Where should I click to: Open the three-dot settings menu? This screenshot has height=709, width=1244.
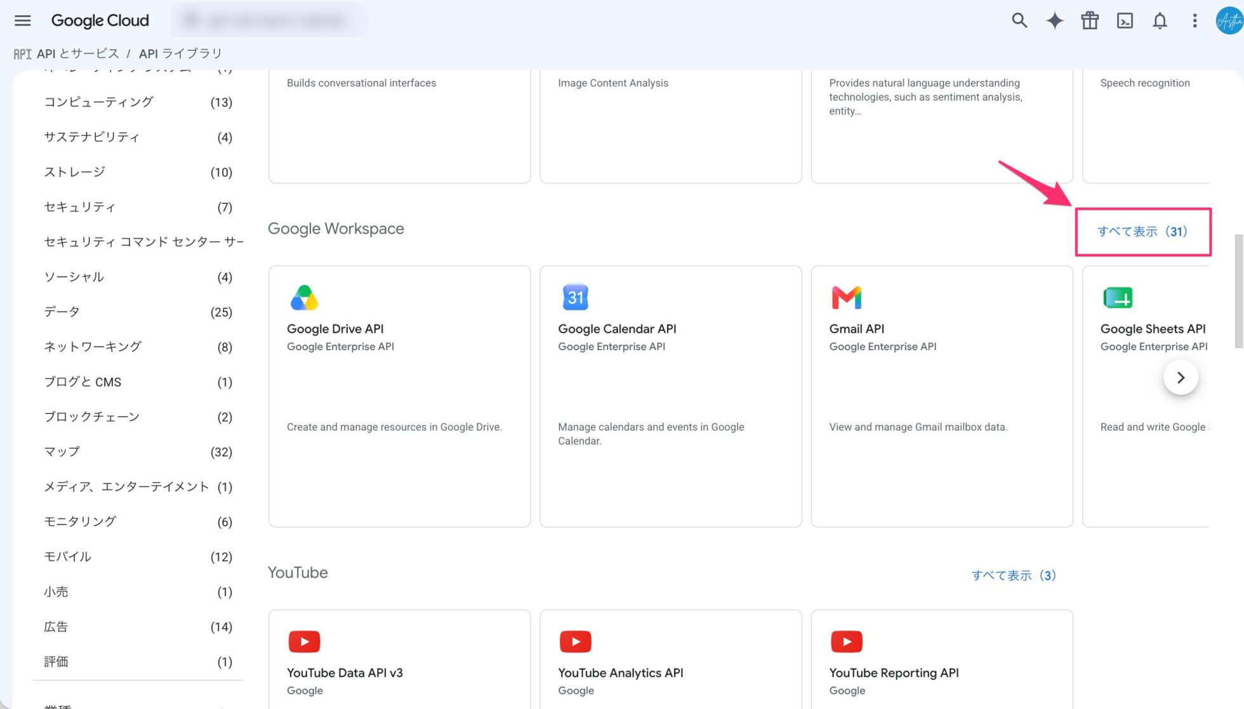(1194, 20)
